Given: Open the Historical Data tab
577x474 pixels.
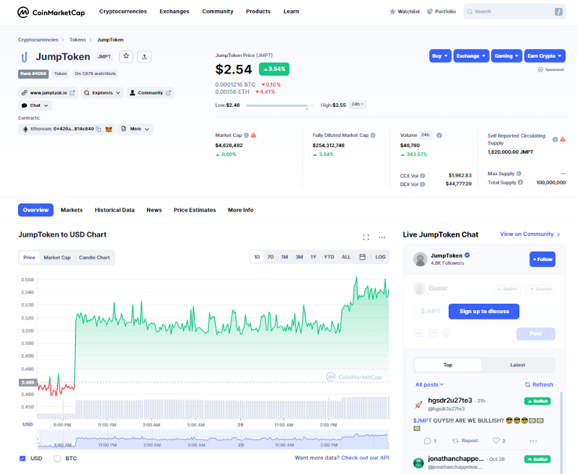Looking at the screenshot, I should coord(115,210).
